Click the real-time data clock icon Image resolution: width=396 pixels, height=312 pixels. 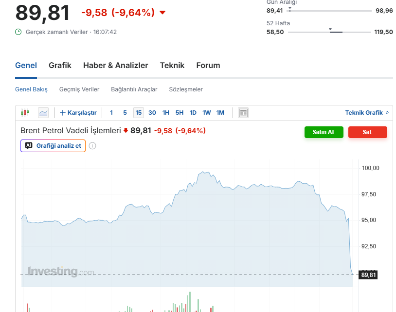point(18,32)
